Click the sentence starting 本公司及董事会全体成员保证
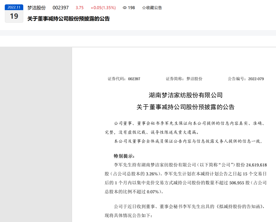 click(x=188, y=141)
